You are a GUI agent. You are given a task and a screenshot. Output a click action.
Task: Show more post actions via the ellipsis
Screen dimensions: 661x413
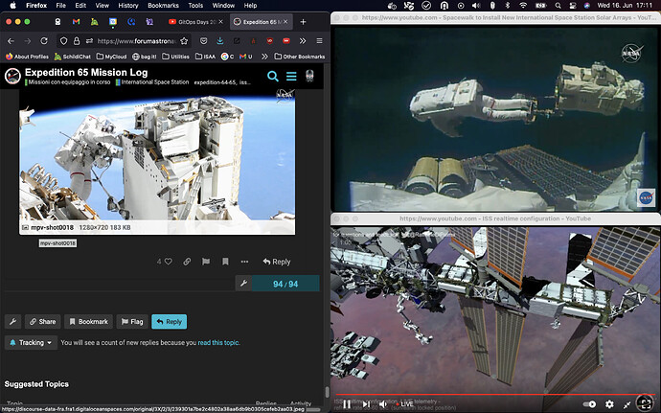pyautogui.click(x=244, y=262)
